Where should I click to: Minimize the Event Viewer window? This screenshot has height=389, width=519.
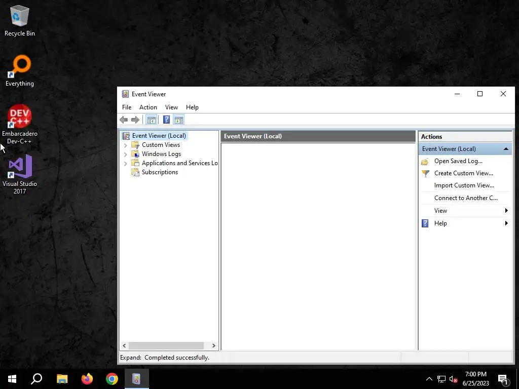pos(457,94)
